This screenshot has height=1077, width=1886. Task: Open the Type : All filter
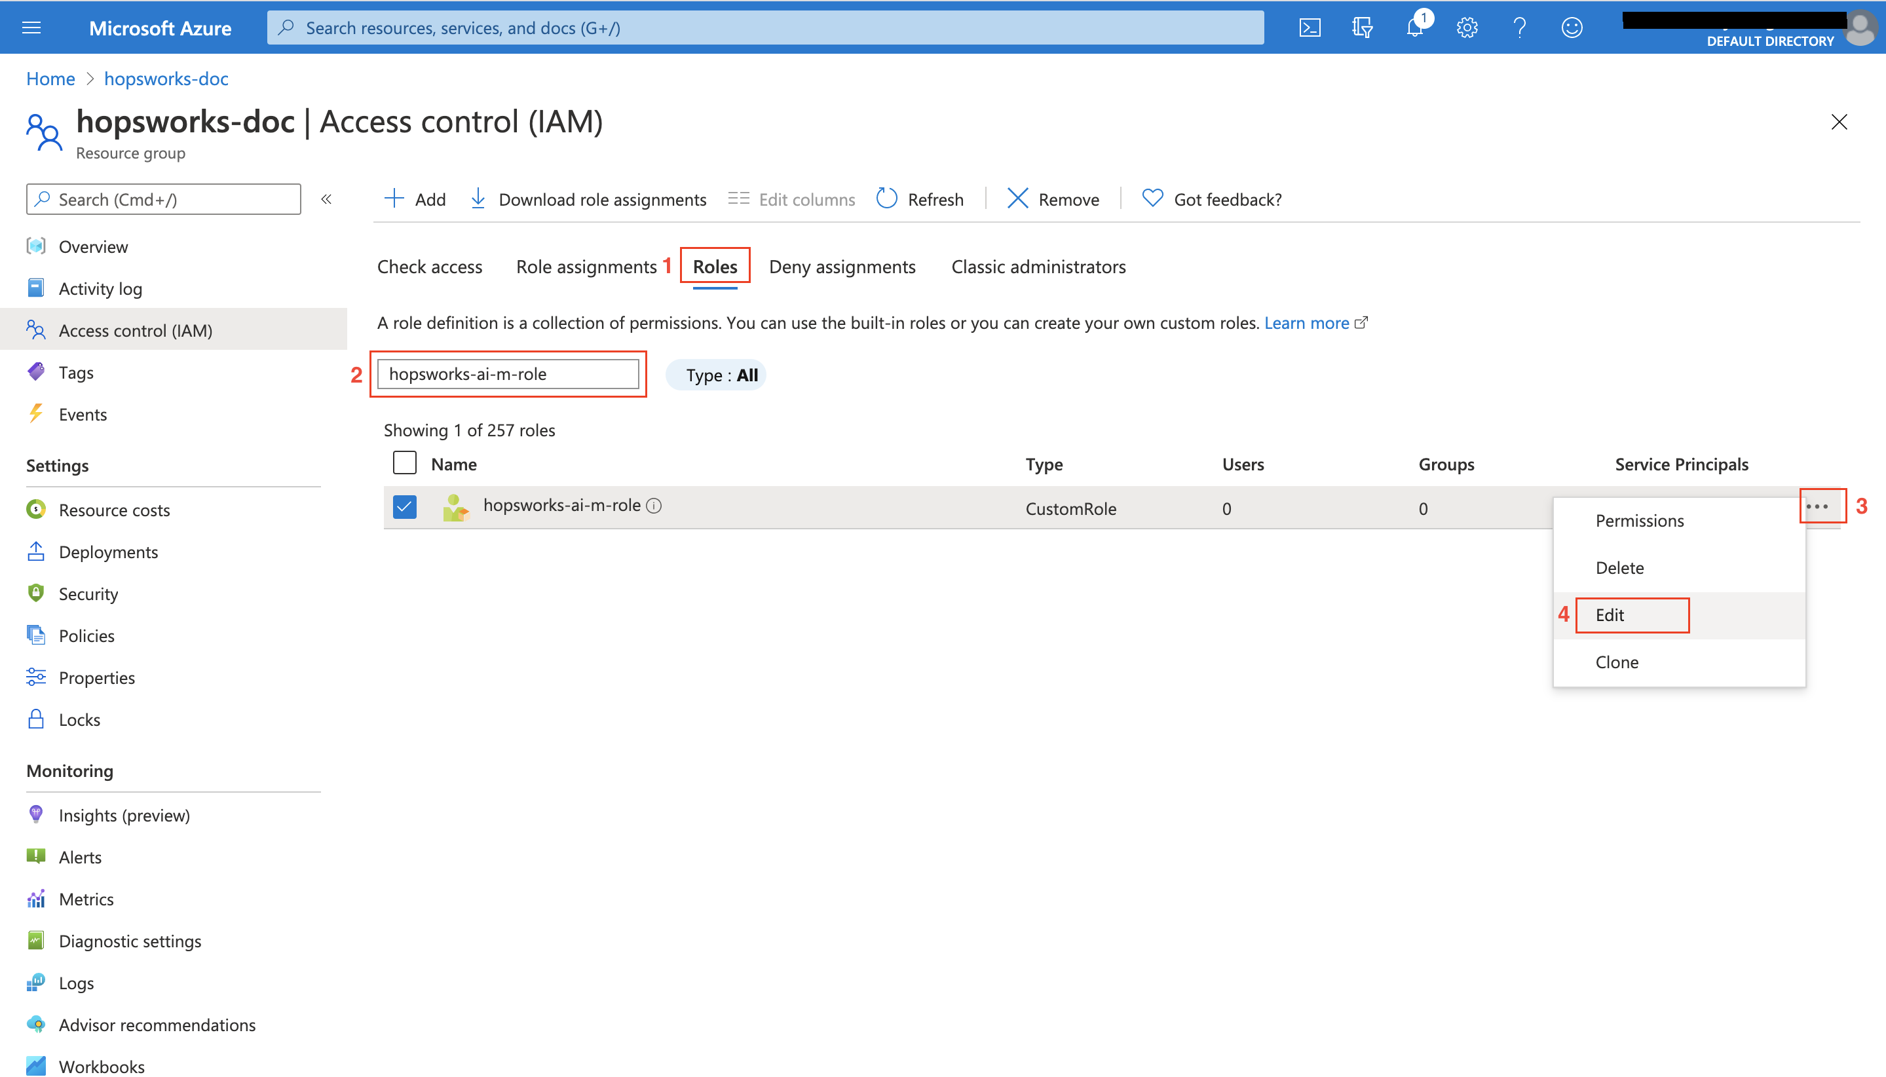click(716, 375)
